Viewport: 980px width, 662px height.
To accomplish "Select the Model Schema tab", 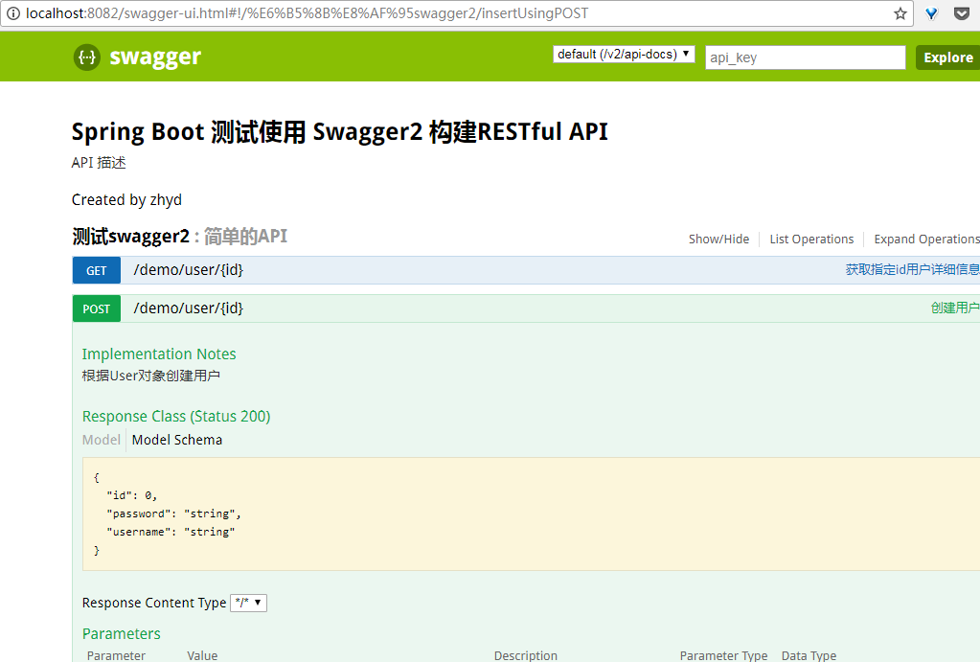I will [176, 440].
